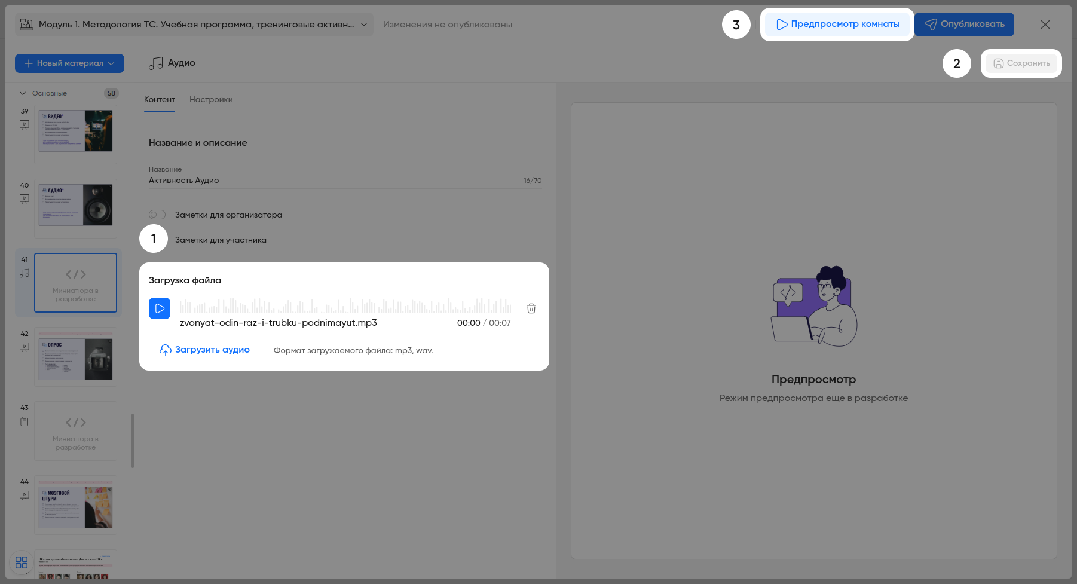Image resolution: width=1077 pixels, height=584 pixels.
Task: Click the room icon beside module title
Action: pos(26,25)
